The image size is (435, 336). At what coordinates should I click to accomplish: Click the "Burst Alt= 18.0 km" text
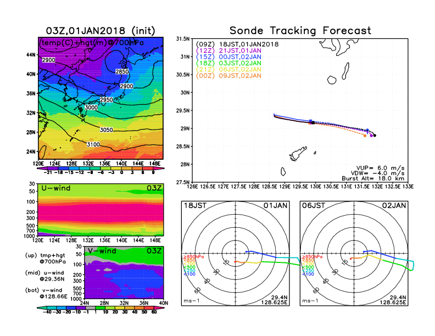[x=373, y=178]
